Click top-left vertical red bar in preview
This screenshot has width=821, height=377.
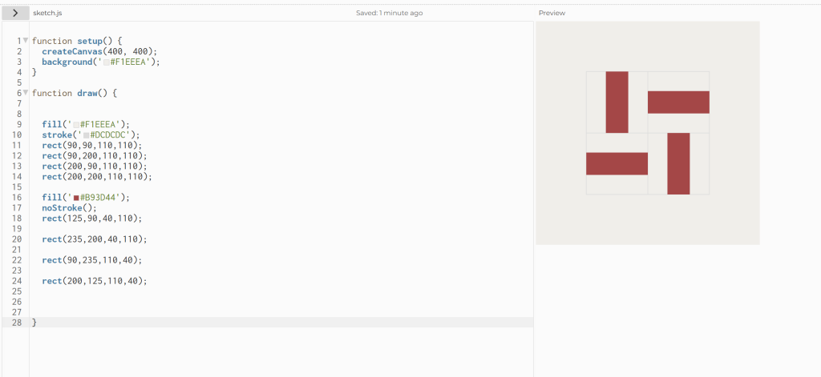tap(617, 102)
